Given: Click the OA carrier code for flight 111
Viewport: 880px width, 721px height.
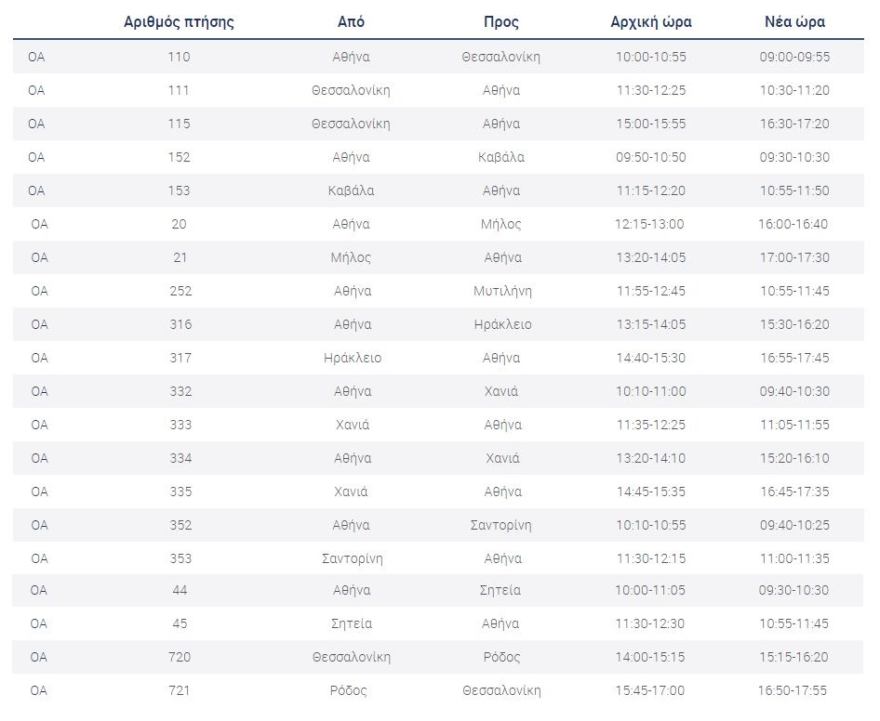Looking at the screenshot, I should tap(36, 90).
